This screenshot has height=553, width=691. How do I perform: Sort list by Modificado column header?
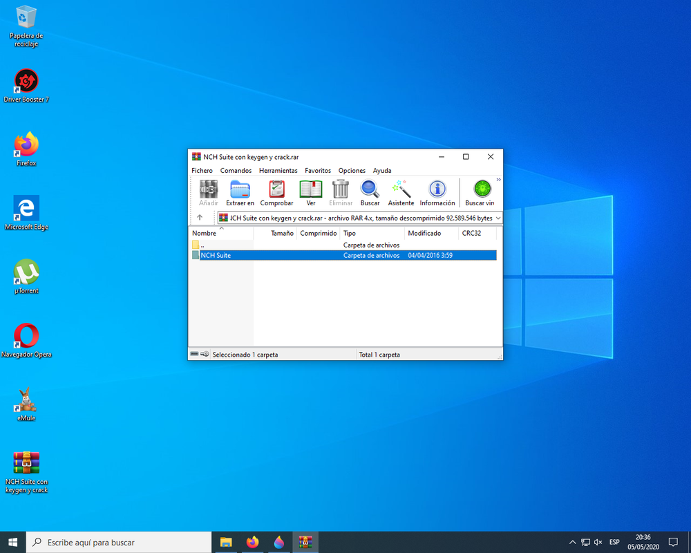pos(431,233)
